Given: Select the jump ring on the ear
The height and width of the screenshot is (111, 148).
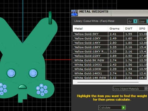Looking at the screenshot, I should pos(50,18).
